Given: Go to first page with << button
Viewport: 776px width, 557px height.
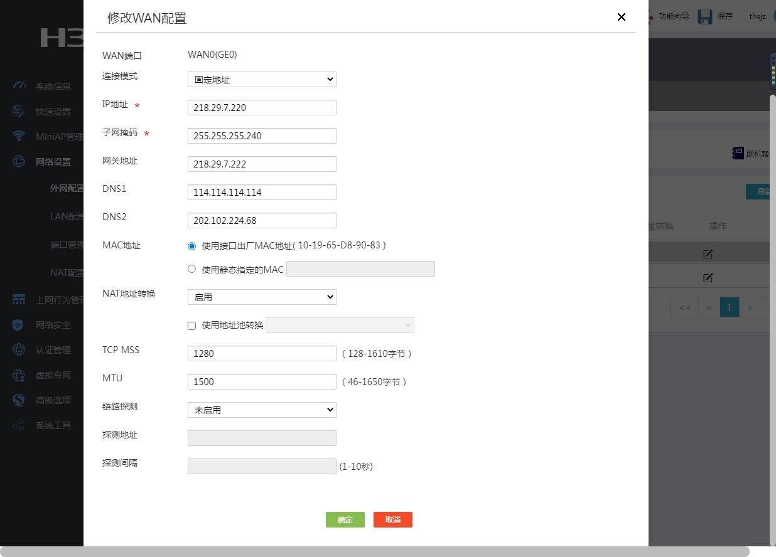Looking at the screenshot, I should coord(685,307).
